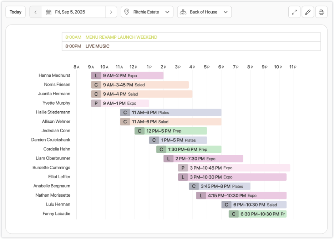Click the calendar icon in the date field
334x239 pixels.
[49, 12]
